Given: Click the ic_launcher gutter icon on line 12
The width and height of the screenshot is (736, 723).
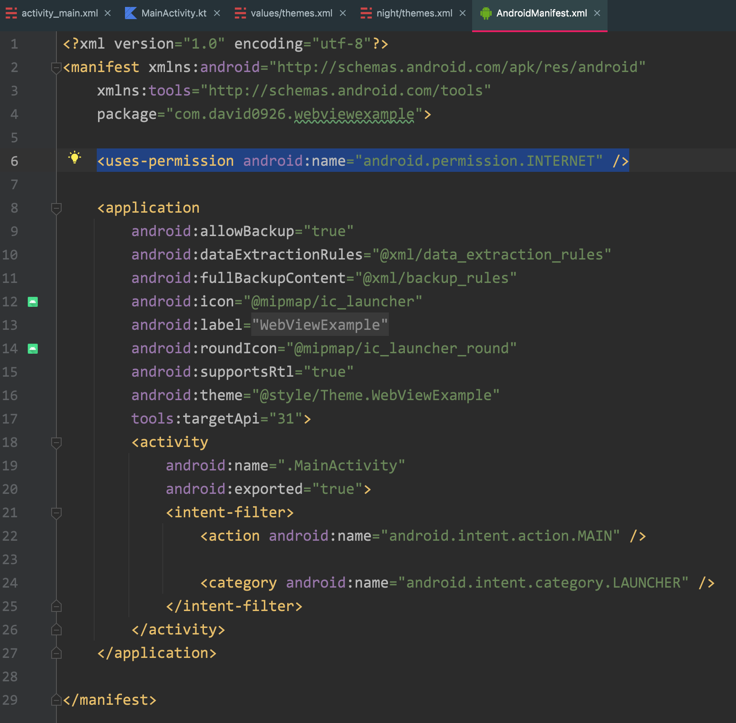Looking at the screenshot, I should coord(33,302).
